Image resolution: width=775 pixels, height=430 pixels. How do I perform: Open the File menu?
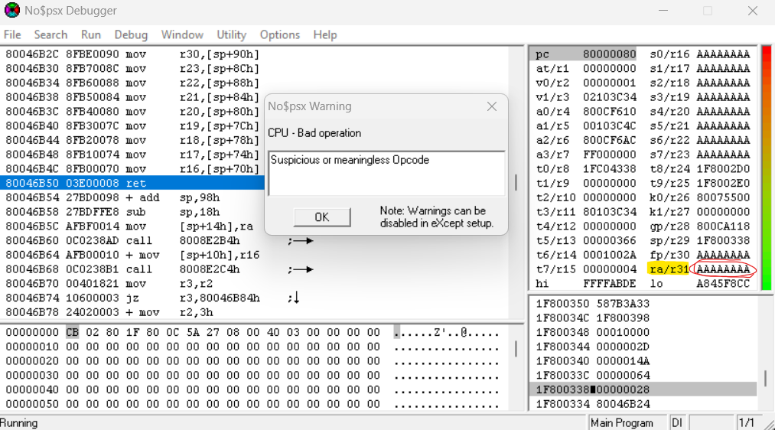(x=12, y=34)
